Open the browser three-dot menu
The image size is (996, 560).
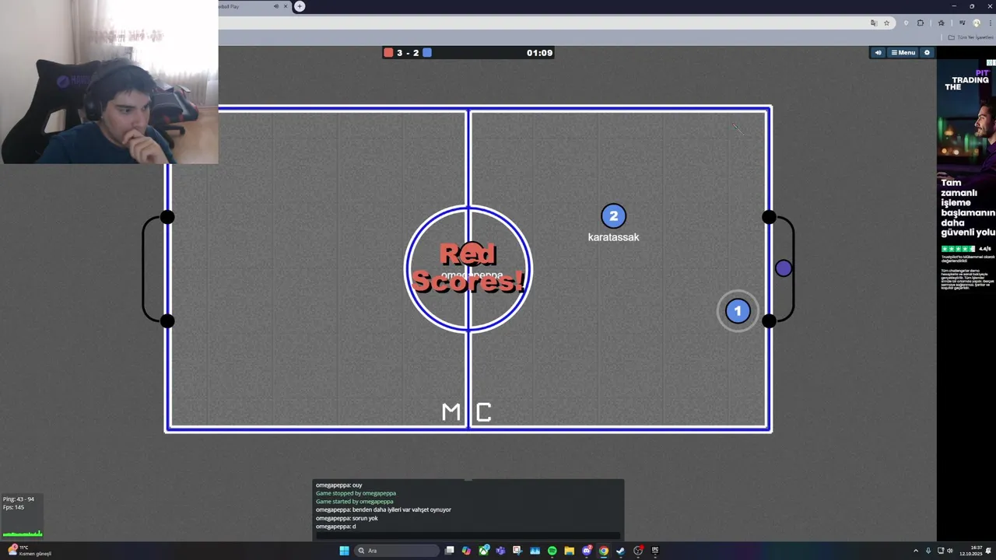pos(991,23)
